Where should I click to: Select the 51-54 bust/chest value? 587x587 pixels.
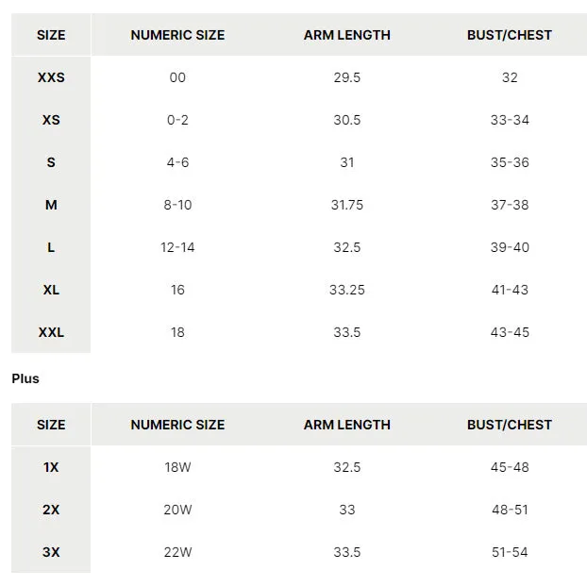510,552
